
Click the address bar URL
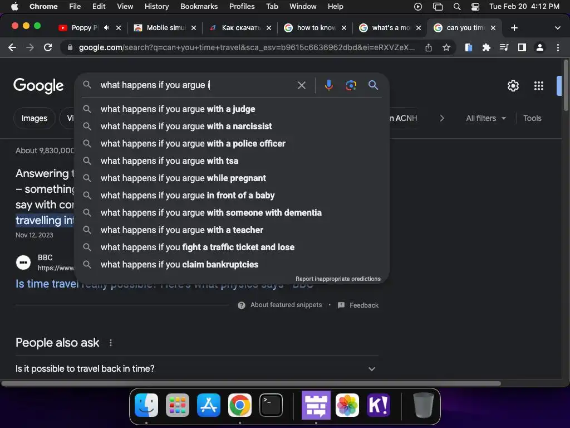point(247,47)
